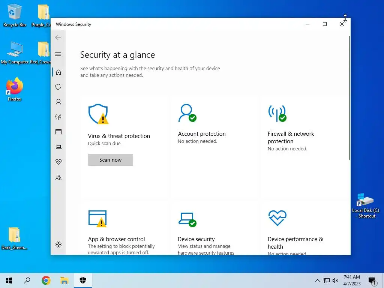Open App & browser control heading
Screen dimensions: 384x288
click(116, 239)
